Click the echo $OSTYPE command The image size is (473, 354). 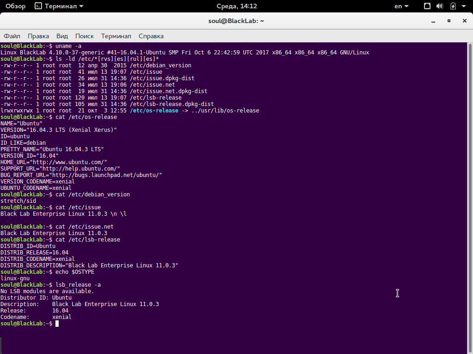75,272
